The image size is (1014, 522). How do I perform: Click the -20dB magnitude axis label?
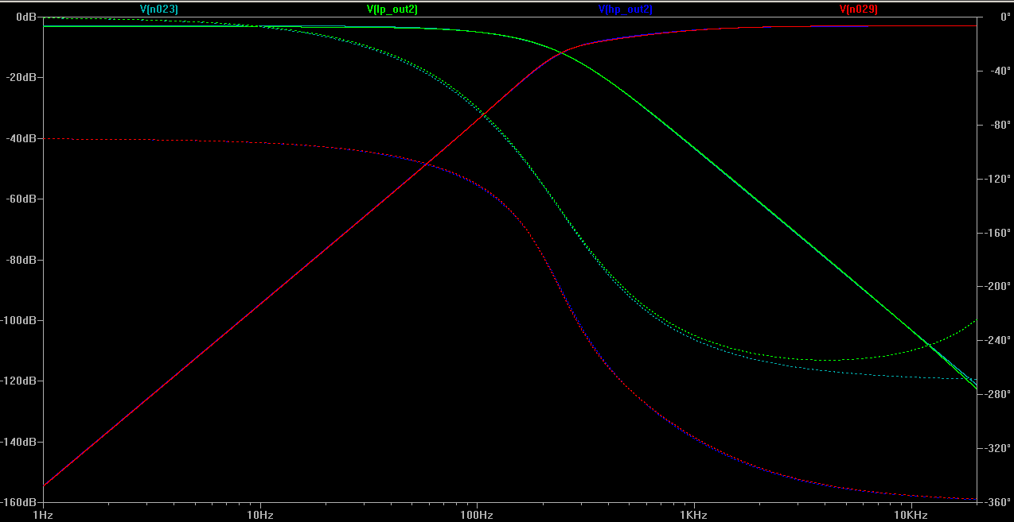22,77
